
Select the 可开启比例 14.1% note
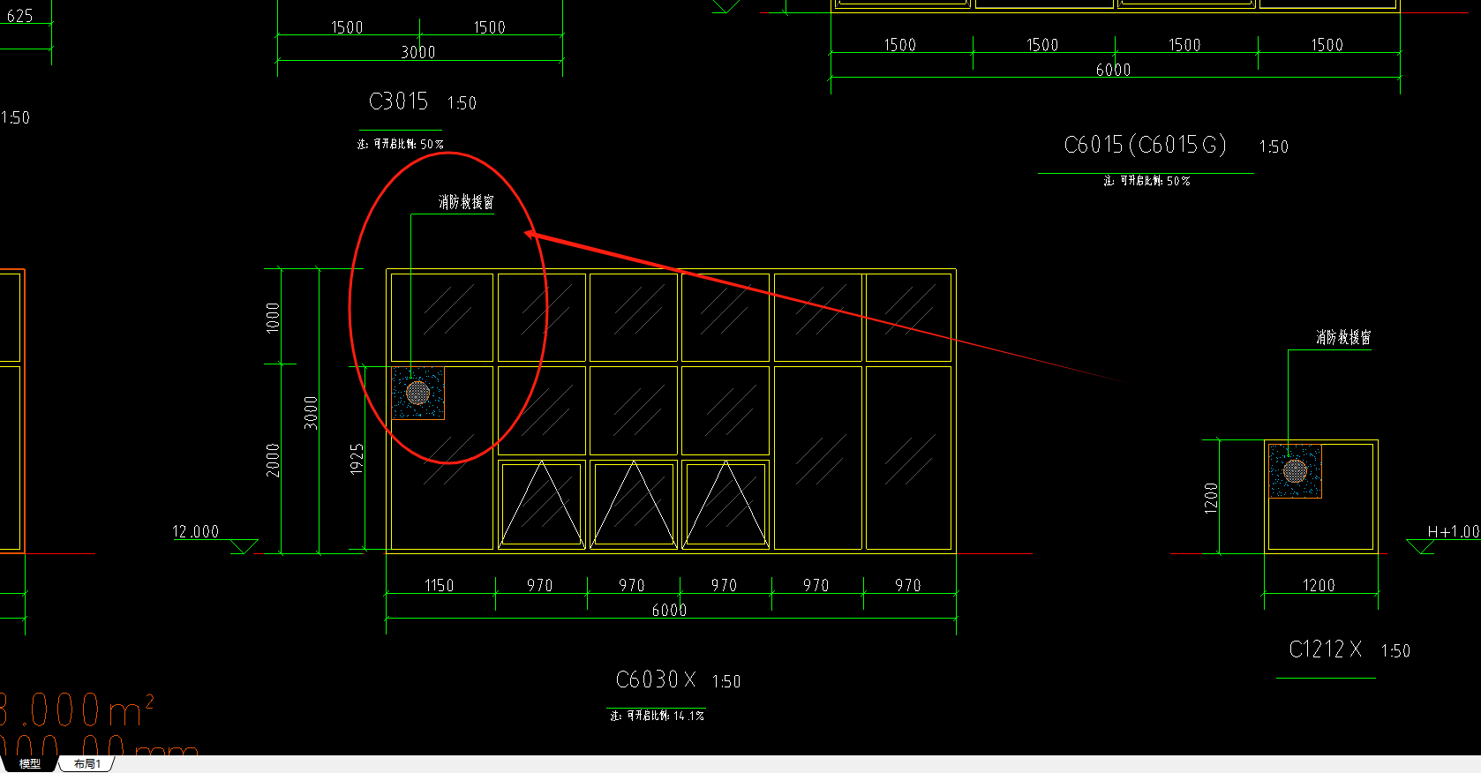click(x=657, y=716)
